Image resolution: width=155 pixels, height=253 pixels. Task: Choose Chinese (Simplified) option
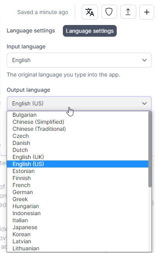(78, 122)
